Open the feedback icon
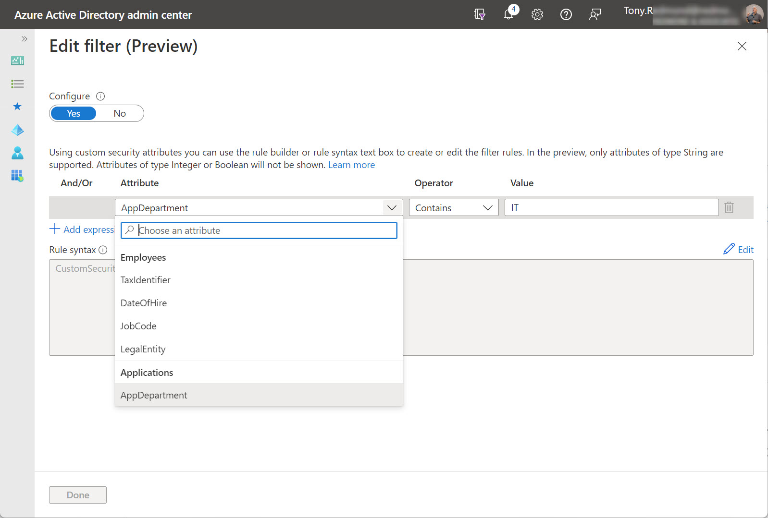Screen dimensions: 768x518 pos(595,14)
